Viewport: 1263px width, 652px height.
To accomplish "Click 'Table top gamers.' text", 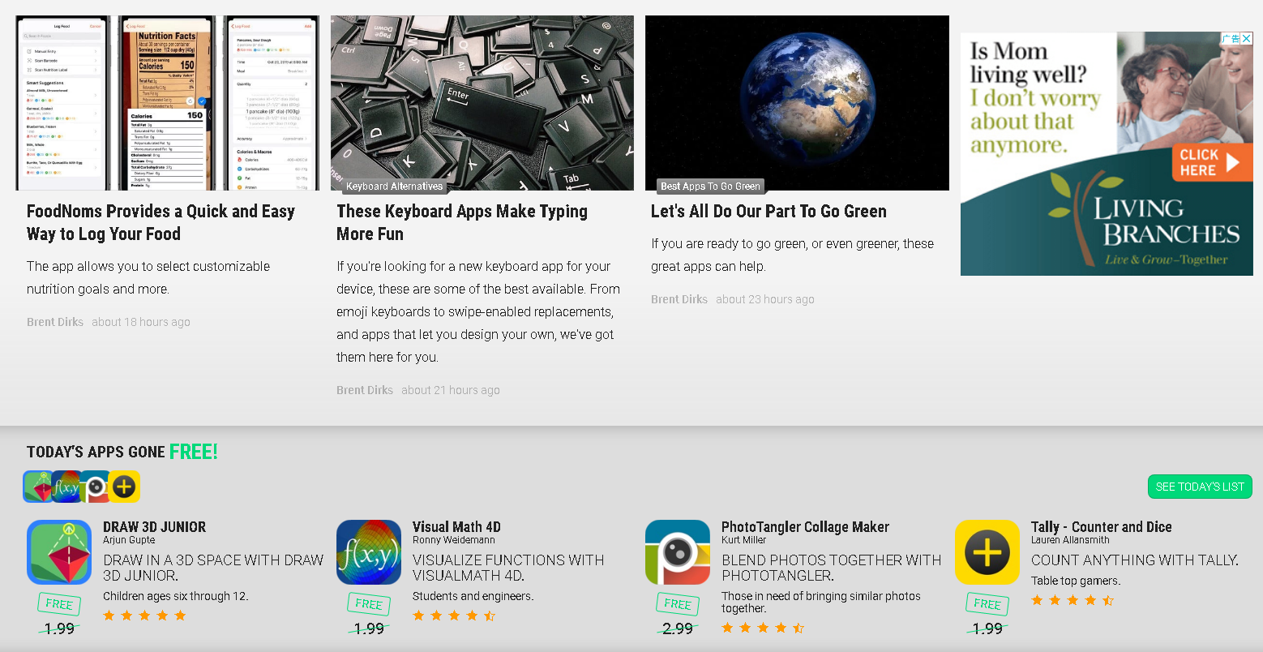I will coord(1076,581).
